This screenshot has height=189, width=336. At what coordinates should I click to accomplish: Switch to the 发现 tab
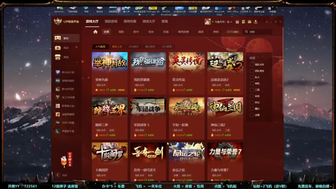(165, 21)
